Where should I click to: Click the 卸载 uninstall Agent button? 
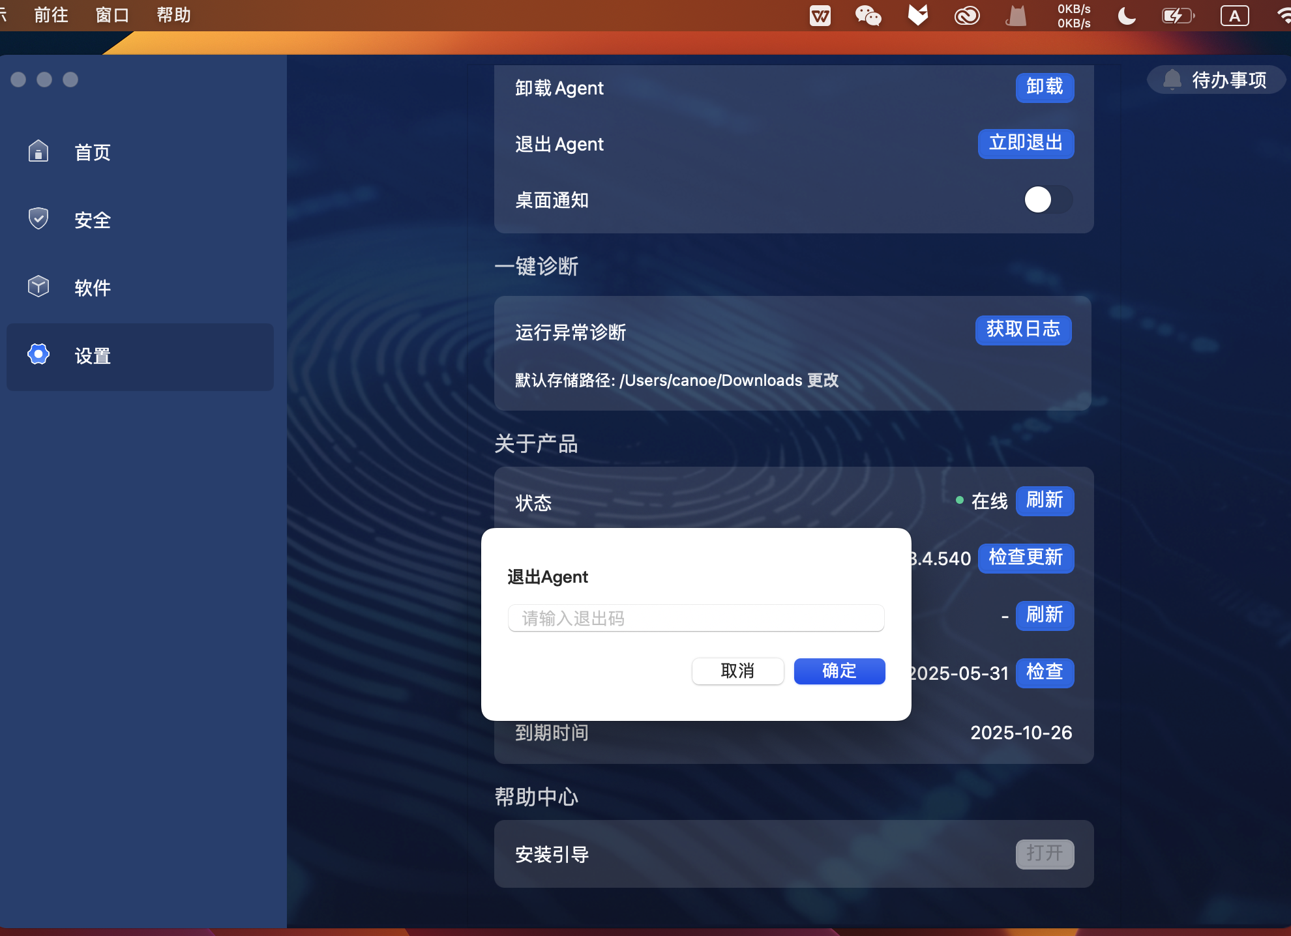coord(1044,87)
